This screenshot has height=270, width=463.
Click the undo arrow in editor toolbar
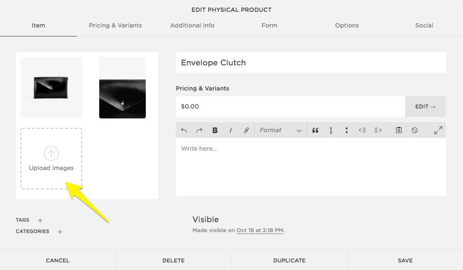pyautogui.click(x=184, y=130)
